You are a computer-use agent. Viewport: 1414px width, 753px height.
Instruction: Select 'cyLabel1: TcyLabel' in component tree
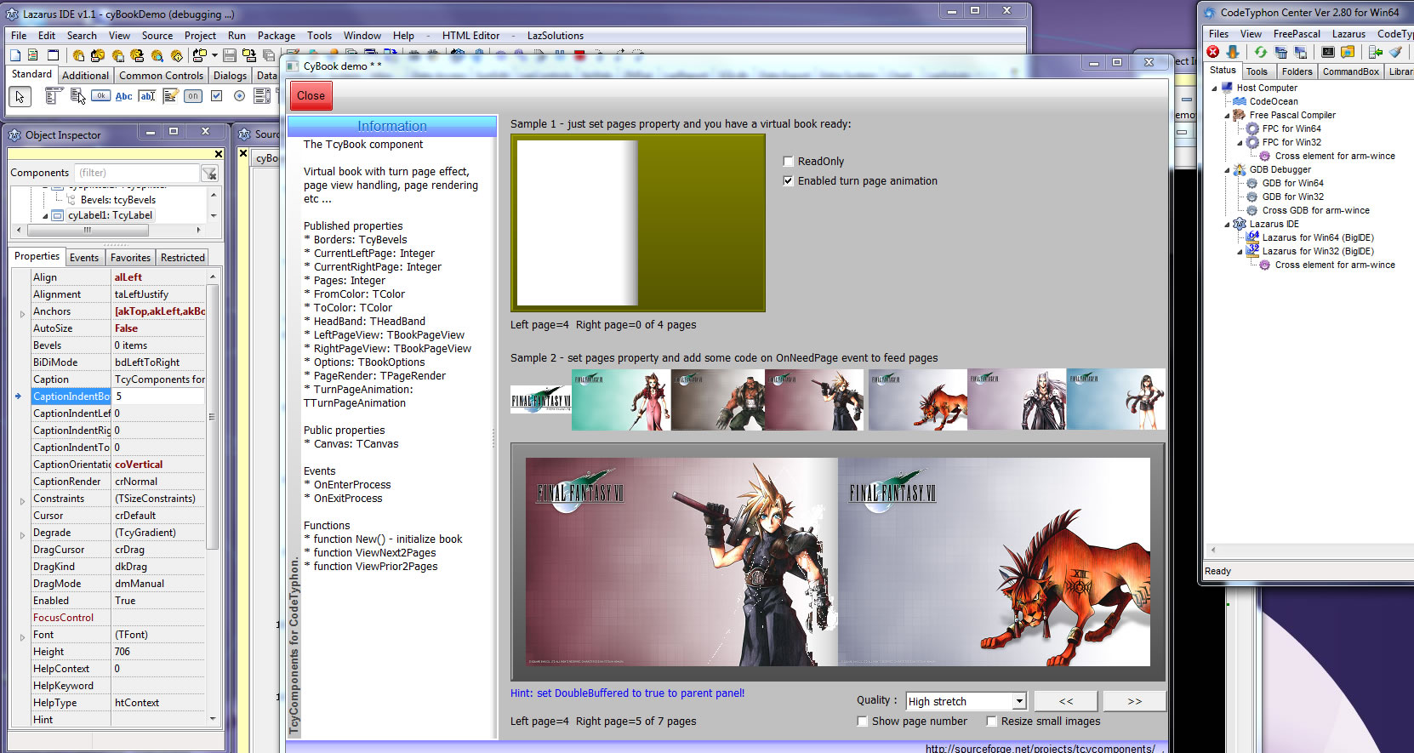tap(110, 215)
